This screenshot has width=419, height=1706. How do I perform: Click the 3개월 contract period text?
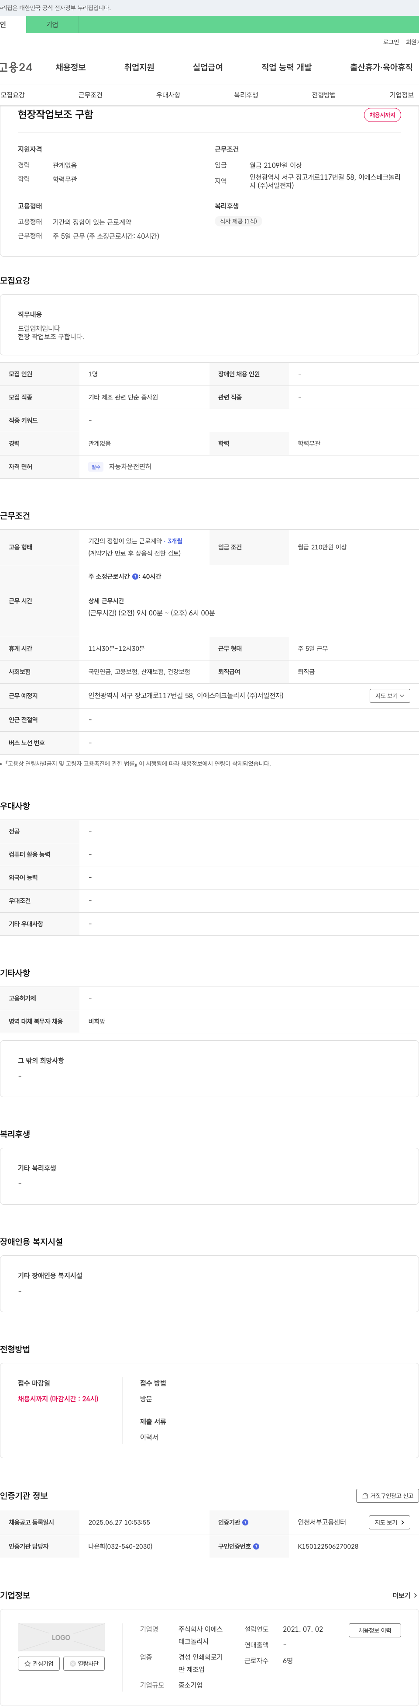tap(175, 541)
